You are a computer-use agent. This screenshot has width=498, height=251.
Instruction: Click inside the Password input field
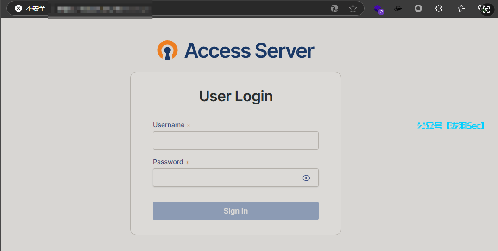click(x=227, y=178)
